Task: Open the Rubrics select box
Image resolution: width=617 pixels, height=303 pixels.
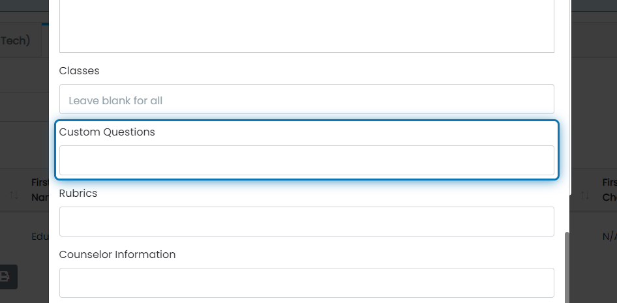Action: pos(307,222)
